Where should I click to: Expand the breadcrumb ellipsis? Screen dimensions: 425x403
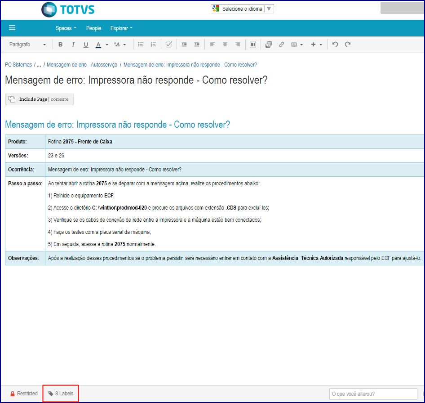(39, 65)
